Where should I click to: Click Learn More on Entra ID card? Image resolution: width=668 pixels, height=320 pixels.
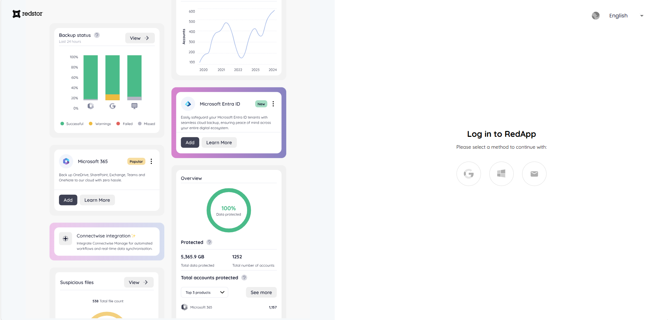click(219, 142)
